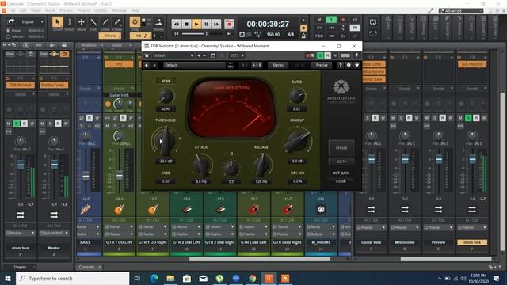Image resolution: width=507 pixels, height=285 pixels.
Task: Click the Bypass button in Molotok
Action: pos(341,148)
